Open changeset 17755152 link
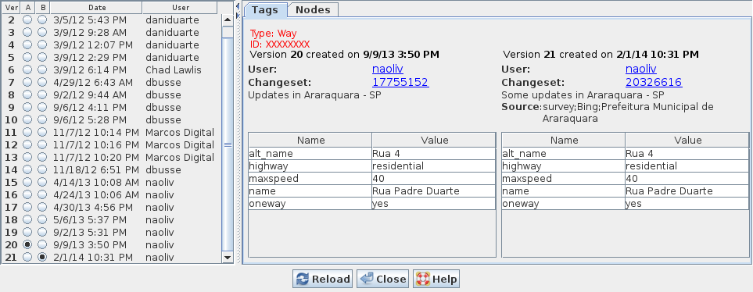The image size is (753, 292). [x=400, y=82]
